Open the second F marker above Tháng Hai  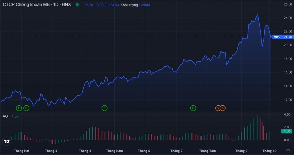click(x=26, y=108)
